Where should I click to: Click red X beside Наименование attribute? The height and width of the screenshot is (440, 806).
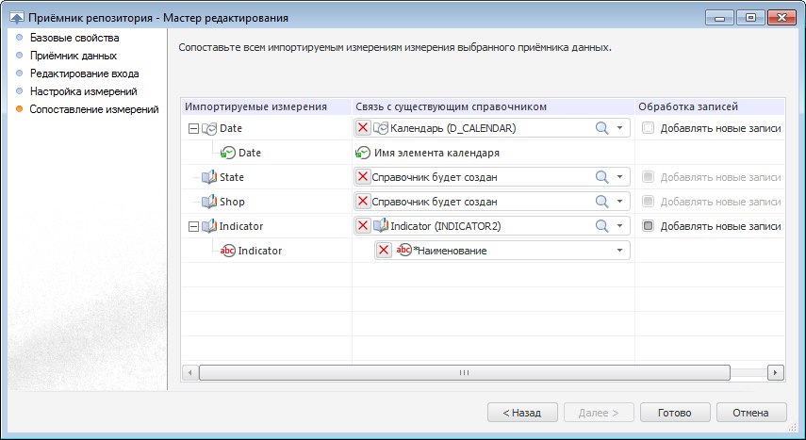pyautogui.click(x=384, y=251)
